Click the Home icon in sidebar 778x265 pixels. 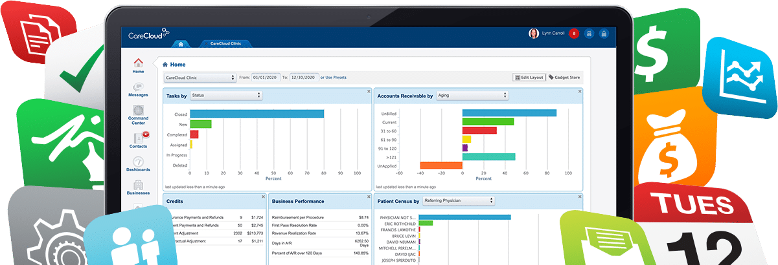[x=138, y=65]
